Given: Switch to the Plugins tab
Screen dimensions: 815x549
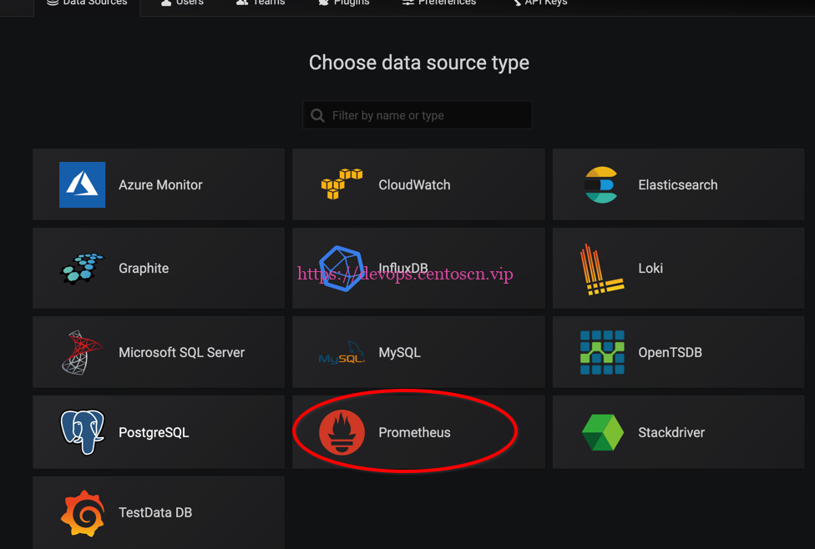Looking at the screenshot, I should point(343,3).
